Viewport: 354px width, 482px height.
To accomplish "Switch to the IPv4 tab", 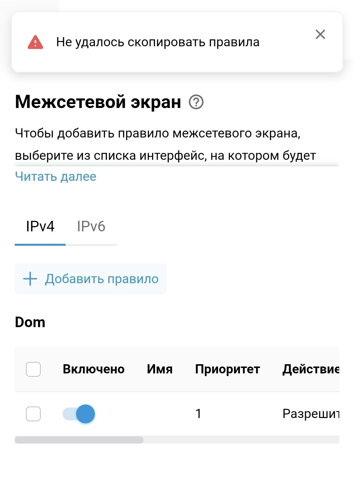I will click(40, 226).
